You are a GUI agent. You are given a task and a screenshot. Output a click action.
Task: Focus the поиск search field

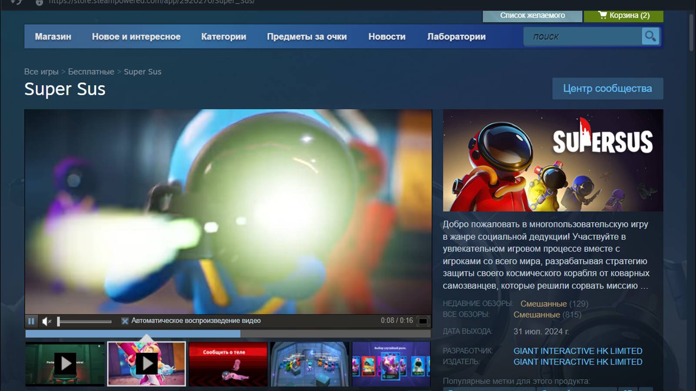tap(583, 37)
